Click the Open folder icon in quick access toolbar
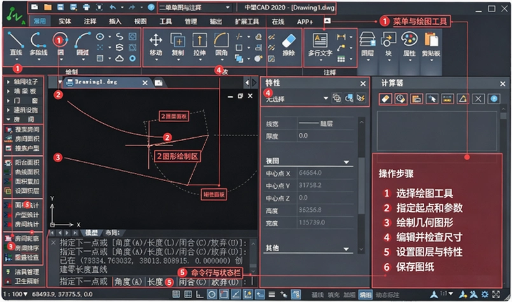This screenshot has height=302, width=512. click(x=48, y=7)
